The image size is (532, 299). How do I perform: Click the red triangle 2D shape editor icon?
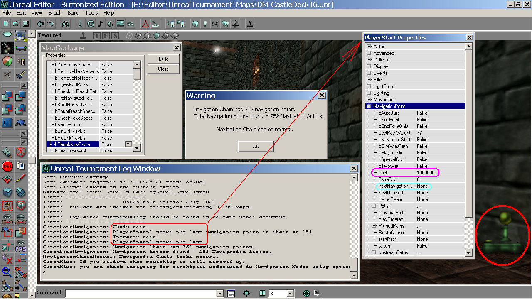tap(145, 24)
